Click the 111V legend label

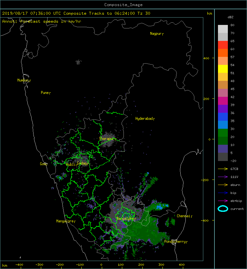coord(234,177)
